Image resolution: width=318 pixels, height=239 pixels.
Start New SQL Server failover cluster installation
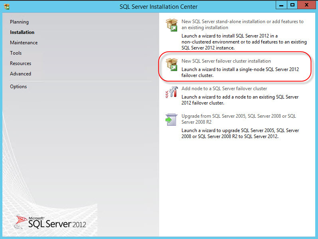(226, 61)
